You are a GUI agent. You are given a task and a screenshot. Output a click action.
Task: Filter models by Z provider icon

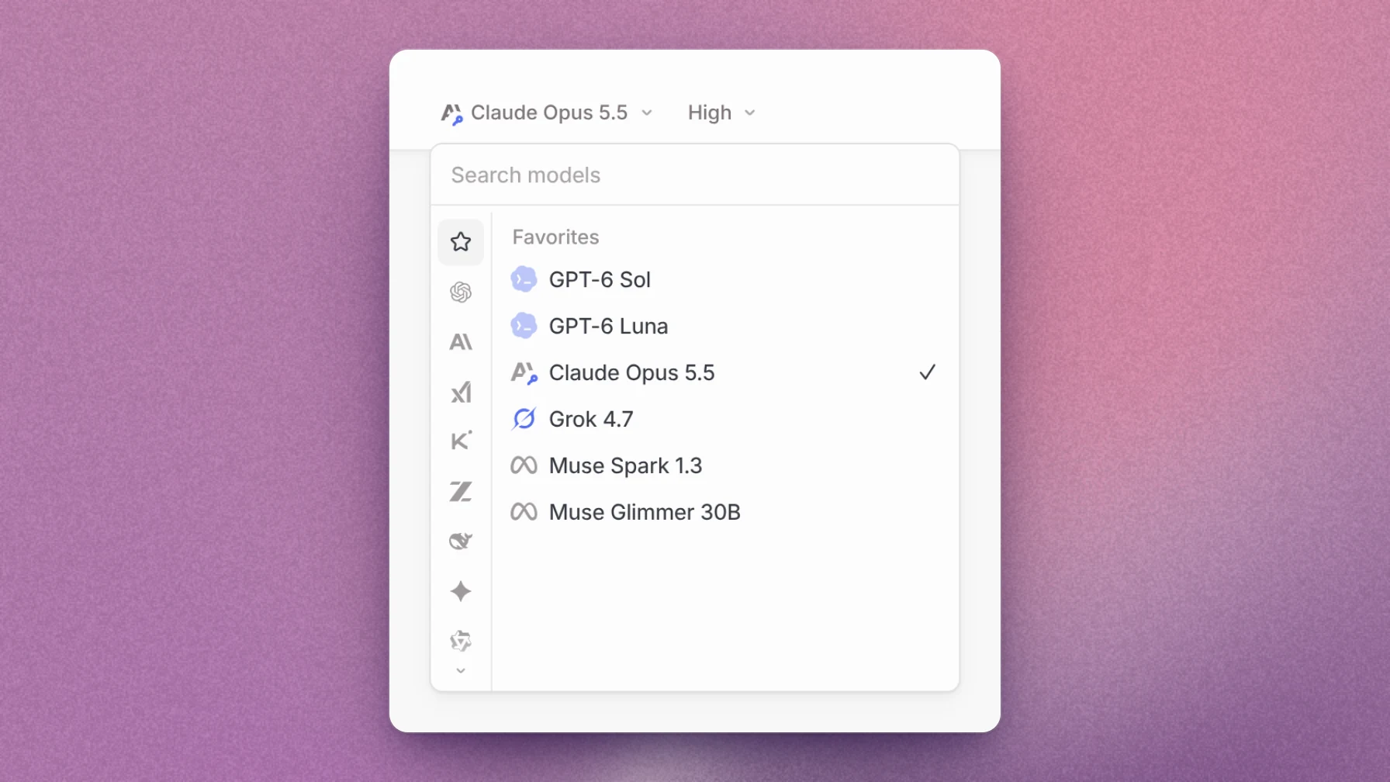coord(461,491)
